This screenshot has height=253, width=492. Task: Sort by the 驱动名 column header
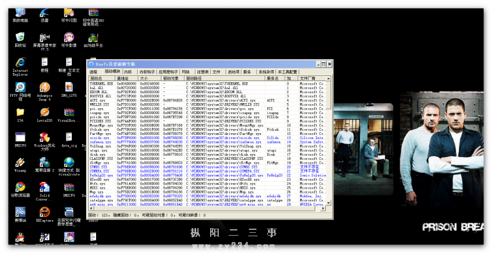[x=102, y=78]
